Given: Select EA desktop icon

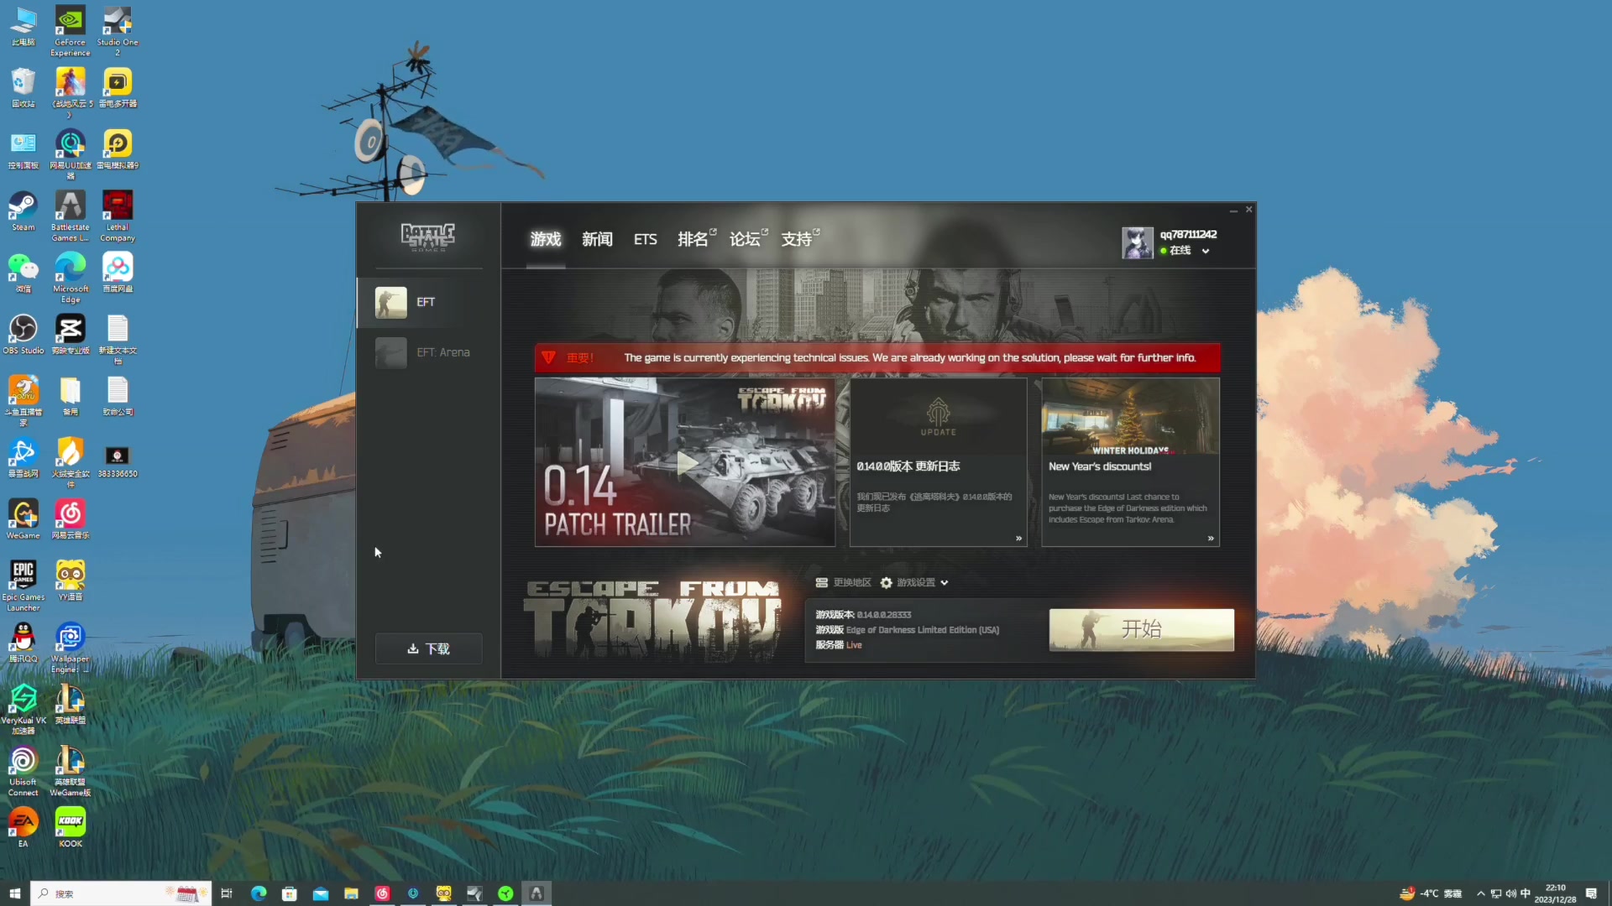Looking at the screenshot, I should point(24,827).
